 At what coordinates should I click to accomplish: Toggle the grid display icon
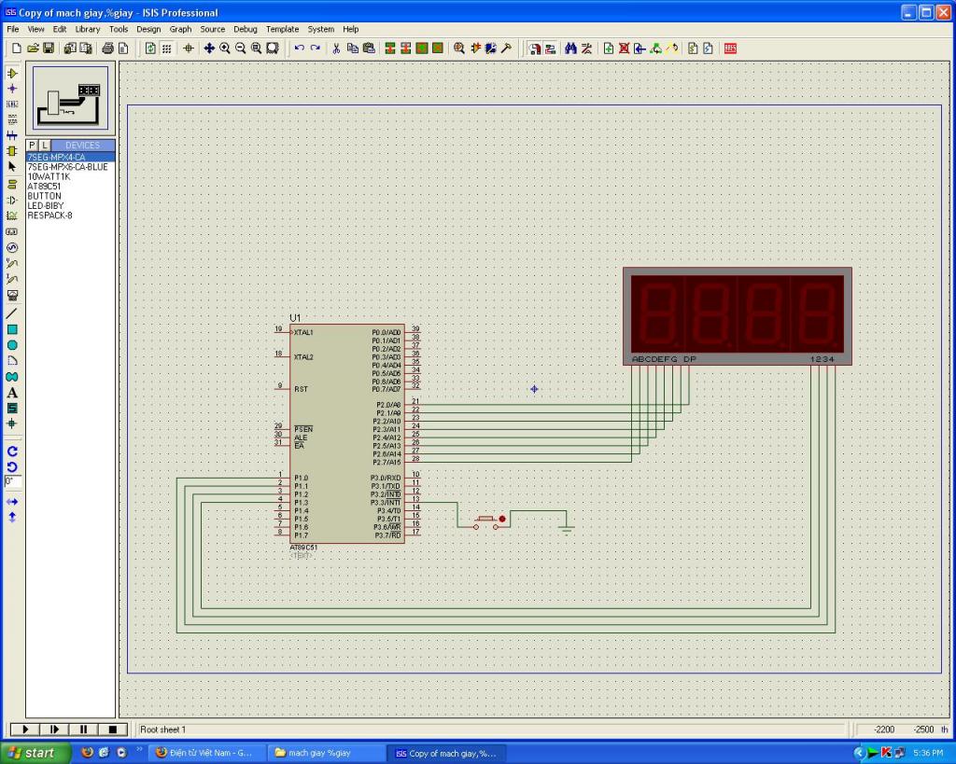166,48
